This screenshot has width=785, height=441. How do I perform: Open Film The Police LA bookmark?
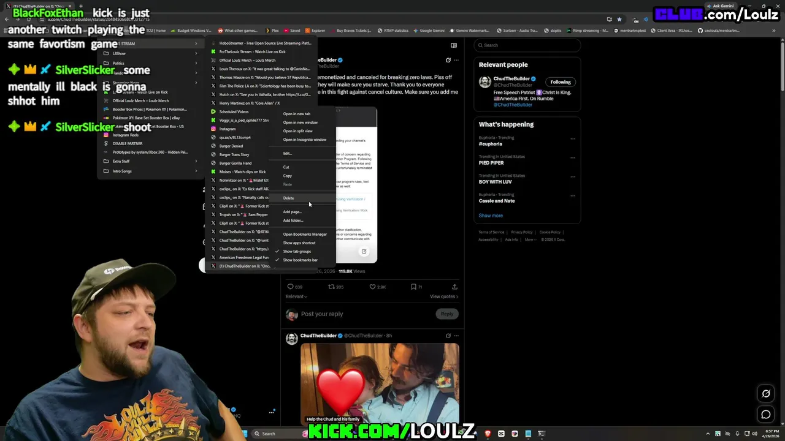point(261,86)
